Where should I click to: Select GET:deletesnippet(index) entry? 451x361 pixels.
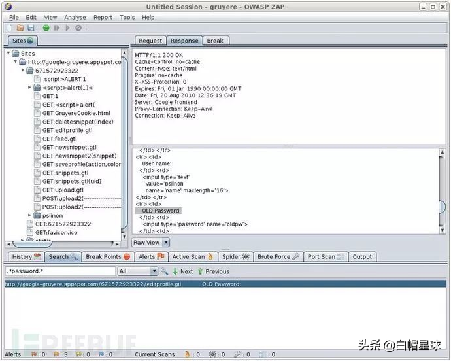pos(74,122)
